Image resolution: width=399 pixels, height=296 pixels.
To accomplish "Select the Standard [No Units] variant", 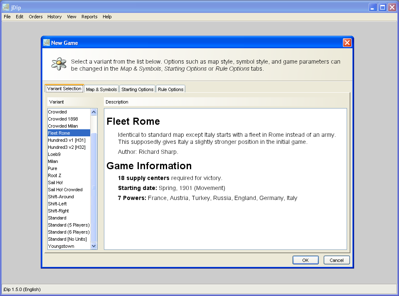I will (69, 239).
